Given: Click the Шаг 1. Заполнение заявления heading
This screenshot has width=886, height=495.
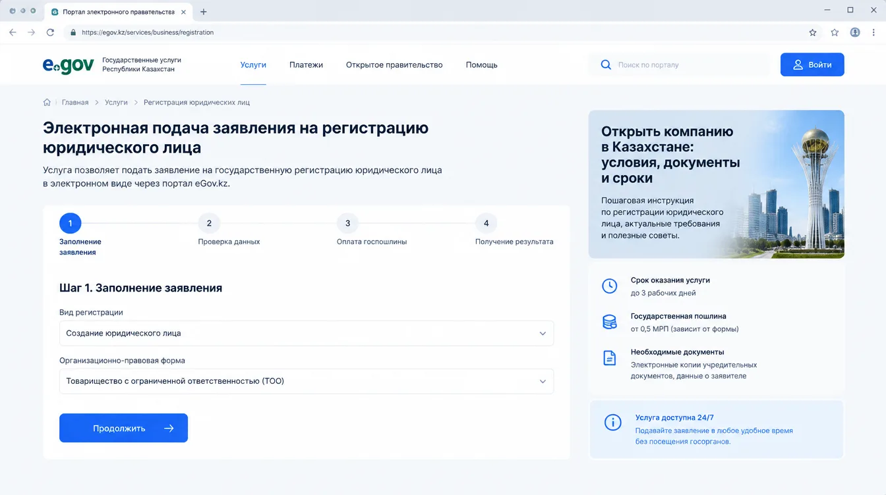Looking at the screenshot, I should pyautogui.click(x=140, y=288).
